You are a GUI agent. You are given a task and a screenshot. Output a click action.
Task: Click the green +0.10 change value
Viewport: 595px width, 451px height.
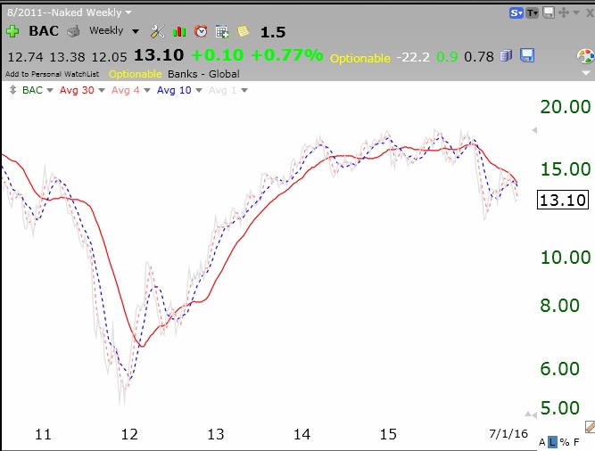click(x=218, y=55)
